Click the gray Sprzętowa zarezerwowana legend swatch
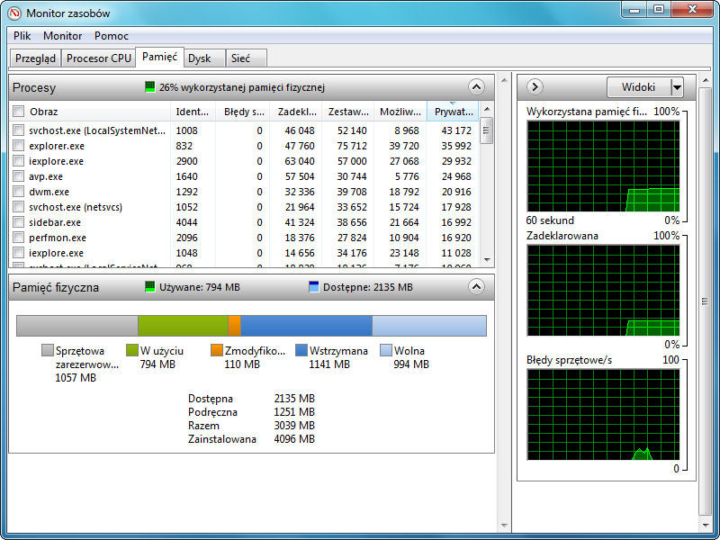 click(48, 350)
